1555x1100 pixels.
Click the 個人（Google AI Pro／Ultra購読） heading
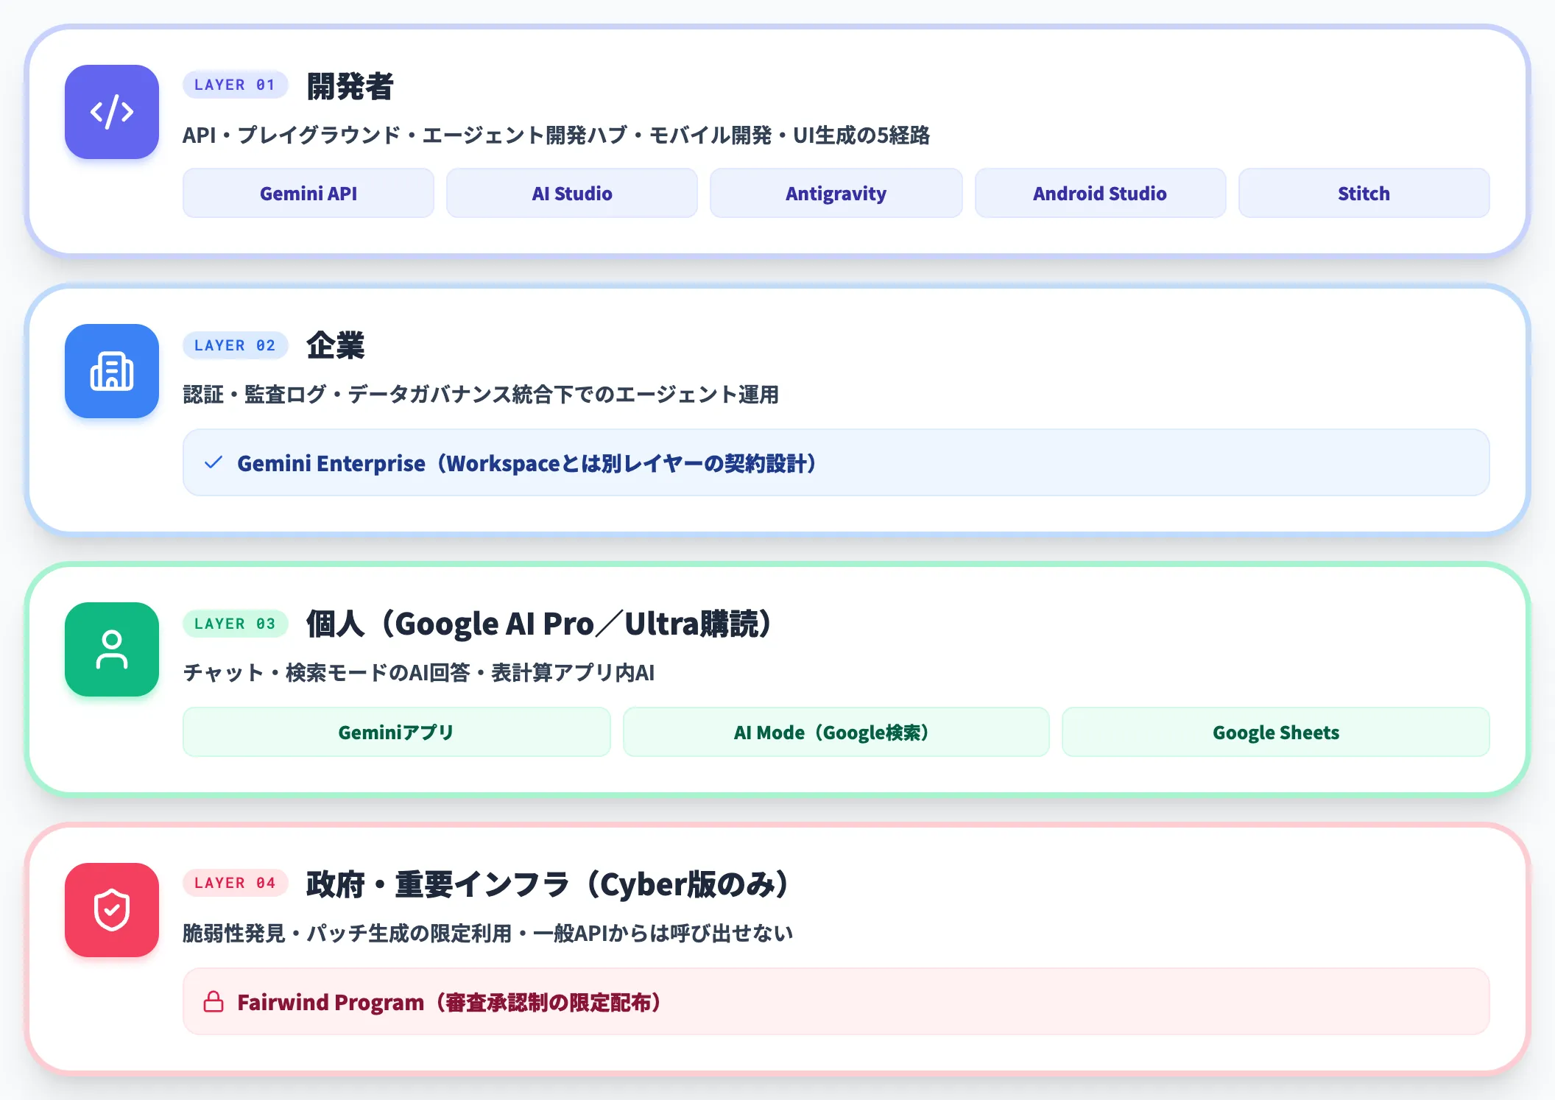pyautogui.click(x=539, y=624)
